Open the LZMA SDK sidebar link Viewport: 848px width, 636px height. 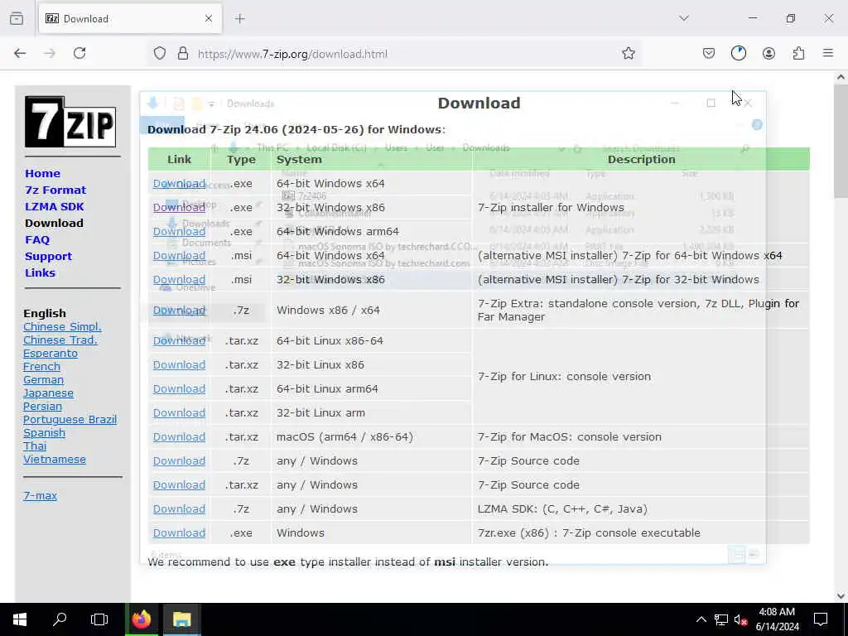55,206
